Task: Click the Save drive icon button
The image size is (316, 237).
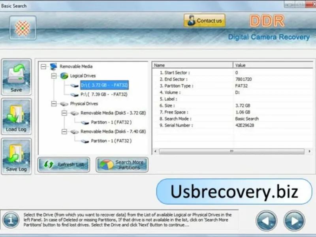Action: [16, 77]
